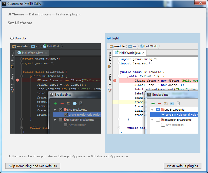Collapse Line Breakpoints tree in Light preview
The width and height of the screenshot is (208, 173).
coord(152,110)
